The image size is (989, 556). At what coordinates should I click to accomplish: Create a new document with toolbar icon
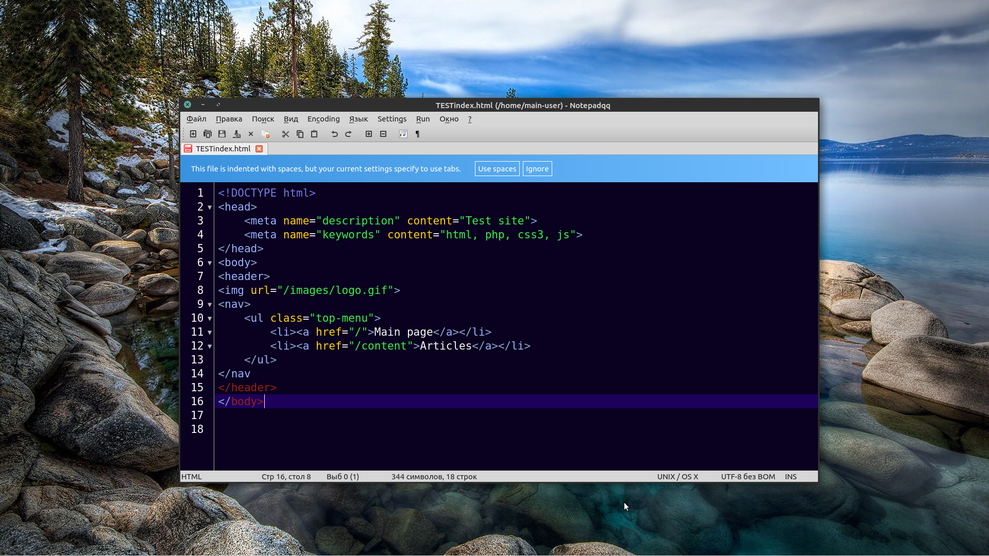(x=193, y=134)
